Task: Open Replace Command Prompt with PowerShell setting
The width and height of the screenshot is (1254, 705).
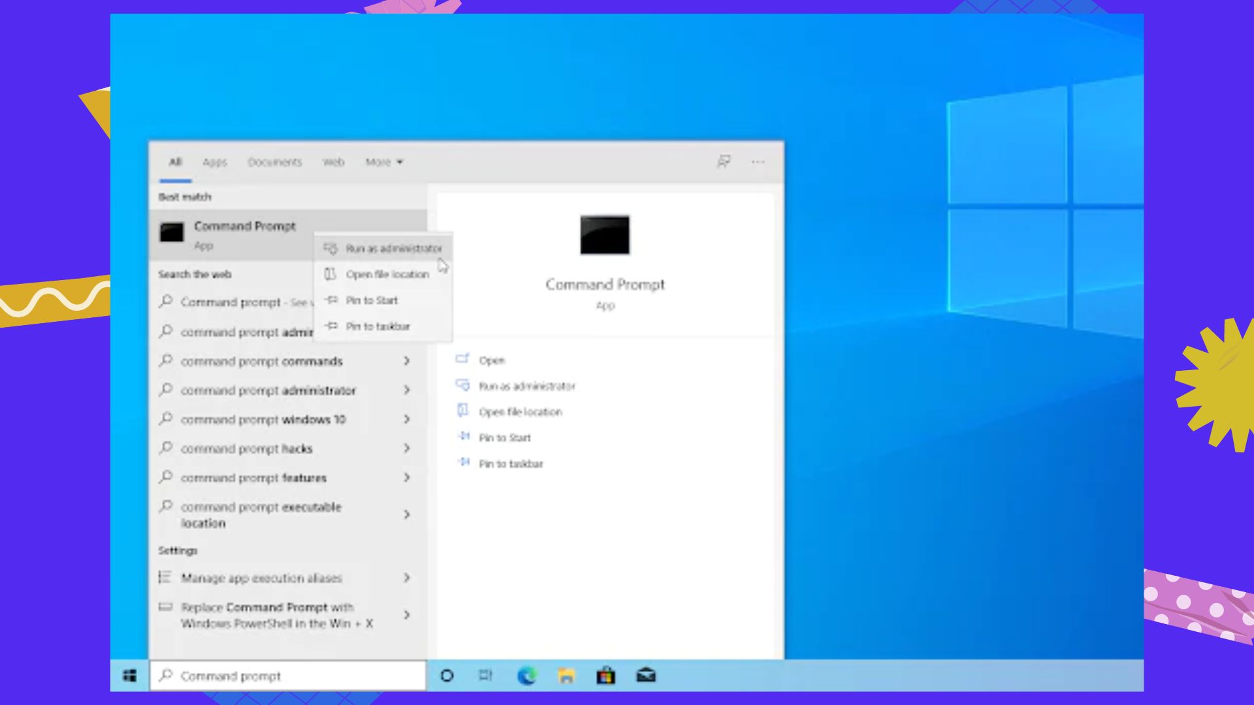Action: coord(287,615)
